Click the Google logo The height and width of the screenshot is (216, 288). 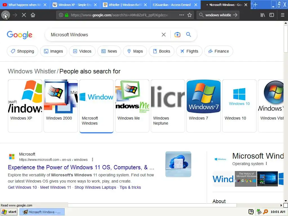click(x=19, y=35)
